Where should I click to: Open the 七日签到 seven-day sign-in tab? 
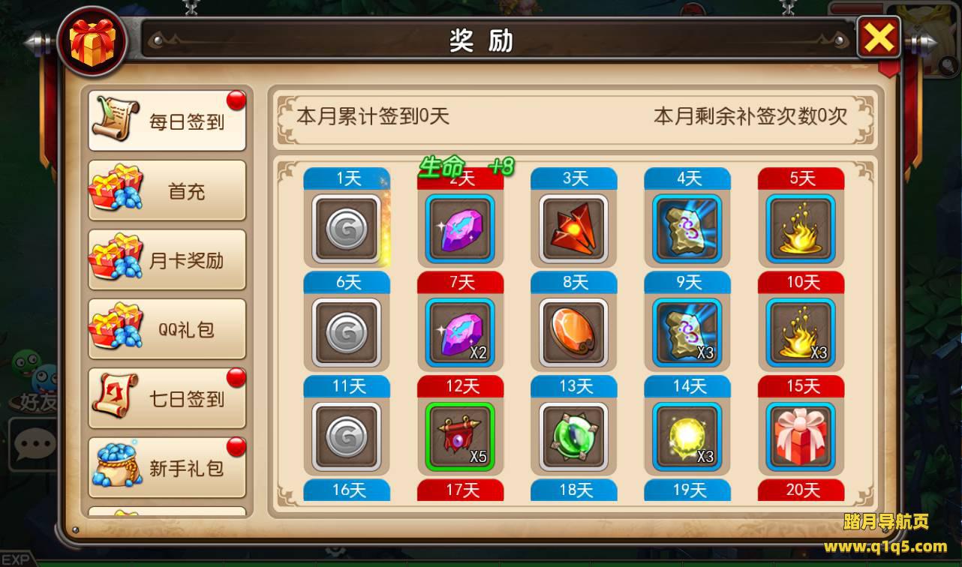click(x=167, y=398)
